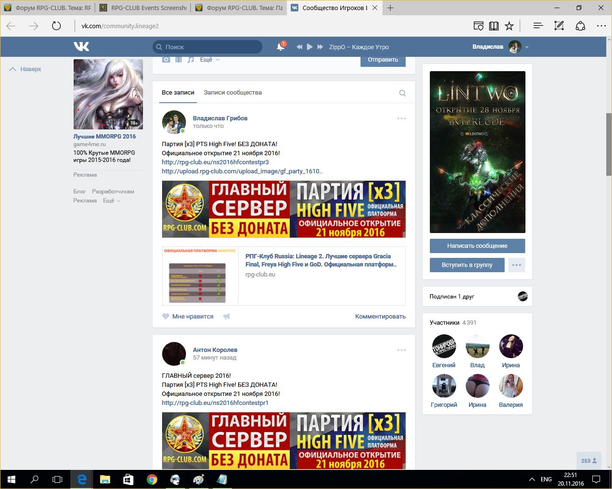The width and height of the screenshot is (612, 489).
Task: Open the РПГ-Клуб Russia link preview title
Action: pos(321,260)
